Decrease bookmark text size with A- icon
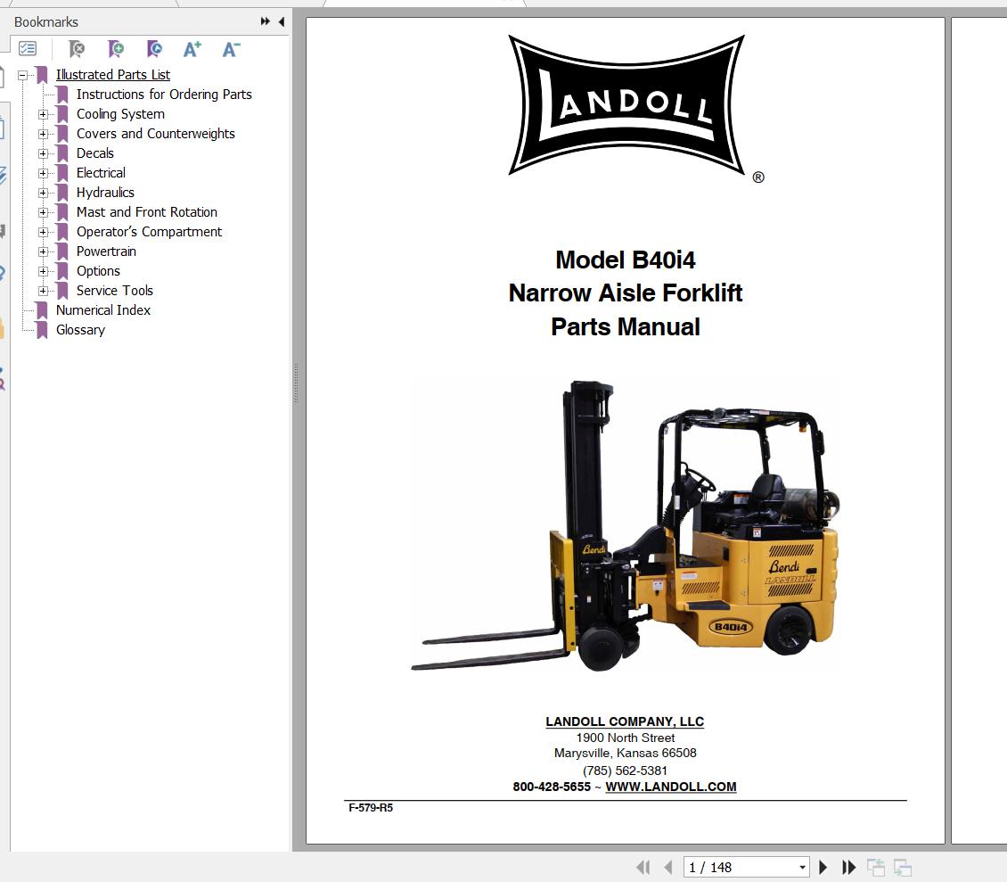The image size is (1007, 882). tap(230, 49)
